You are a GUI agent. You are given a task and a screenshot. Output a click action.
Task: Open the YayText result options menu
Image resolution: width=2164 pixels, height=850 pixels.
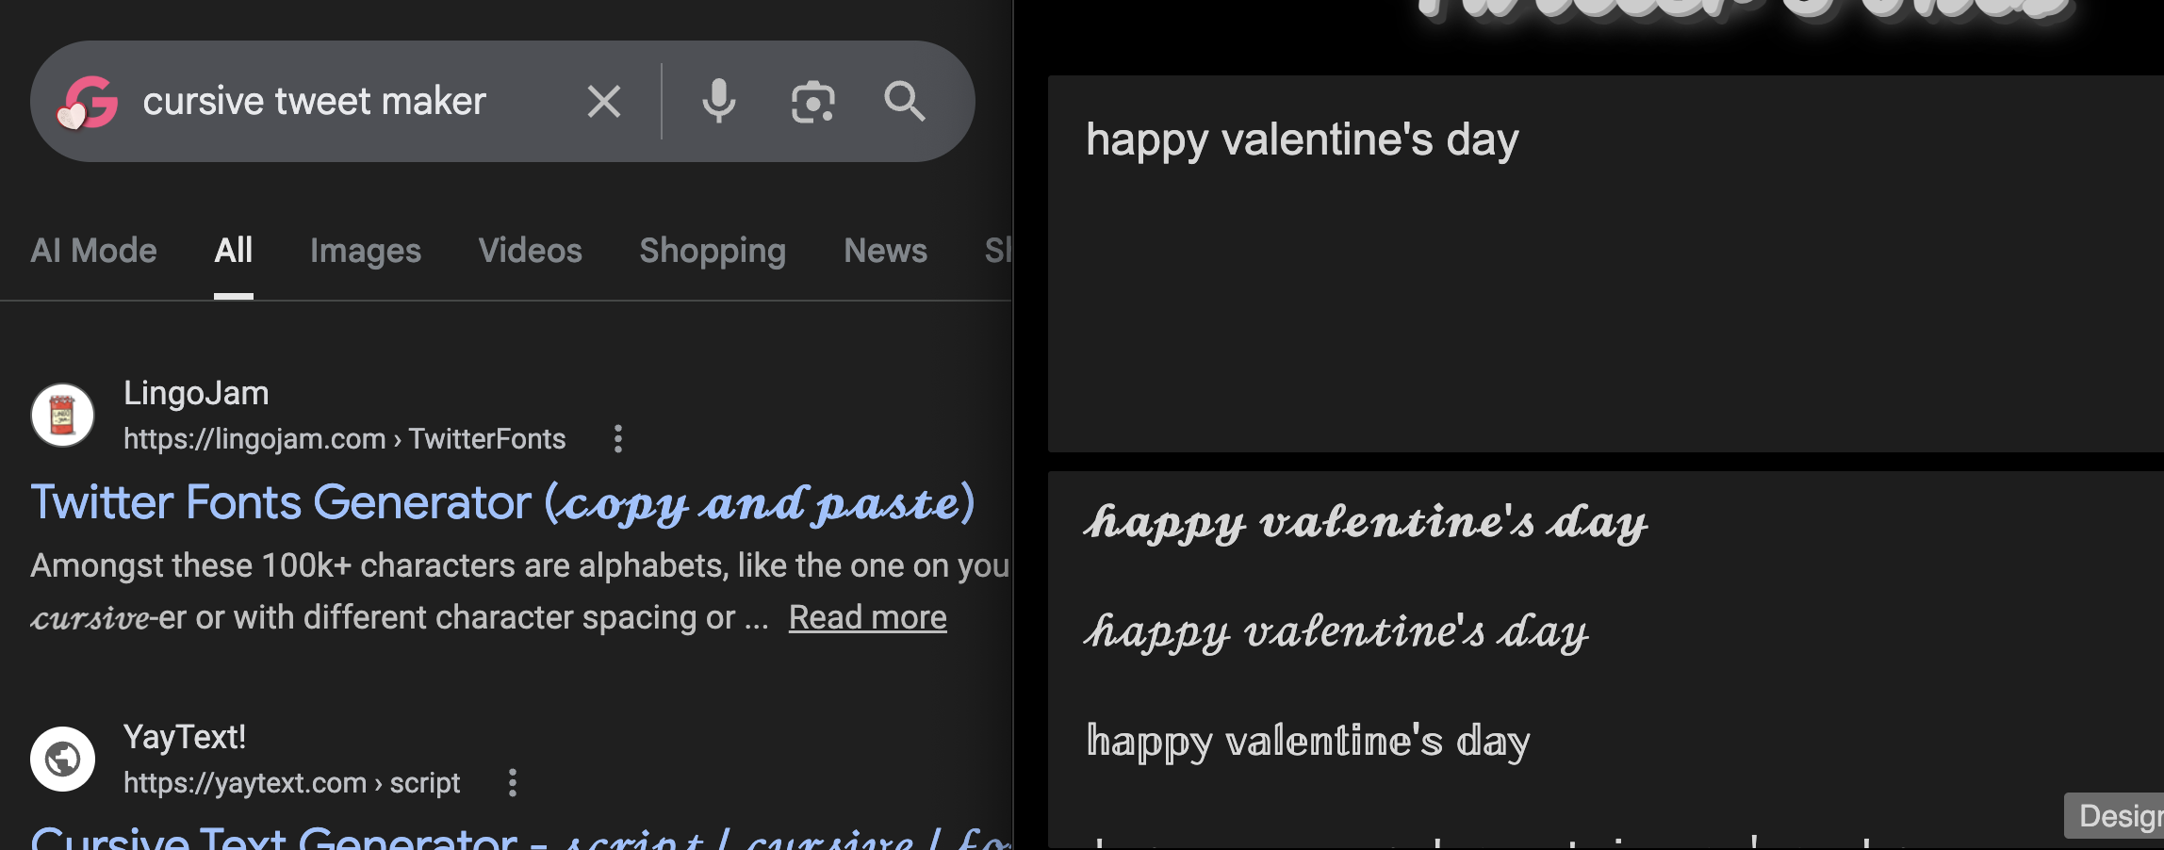tap(513, 783)
